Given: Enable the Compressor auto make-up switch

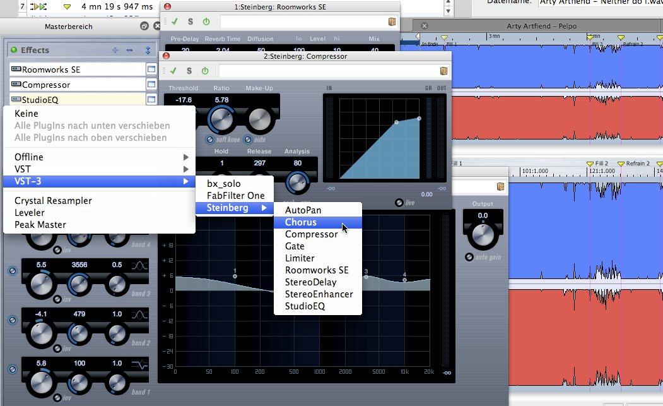Looking at the screenshot, I should (248, 140).
